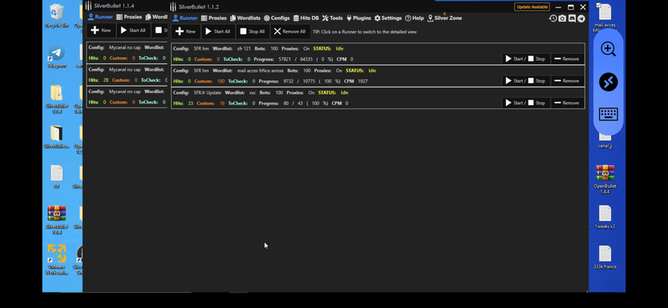Click Remove All runners button

pyautogui.click(x=289, y=31)
